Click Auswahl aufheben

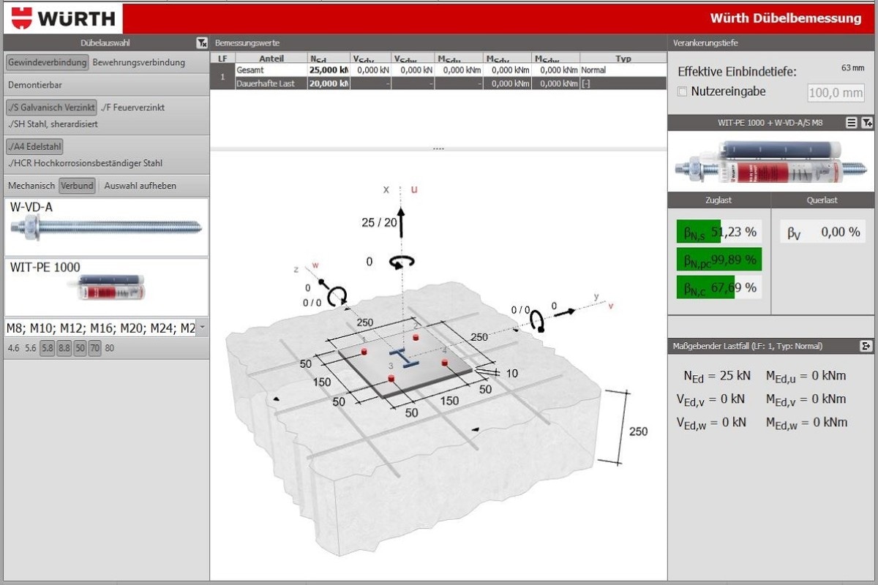[x=140, y=186]
